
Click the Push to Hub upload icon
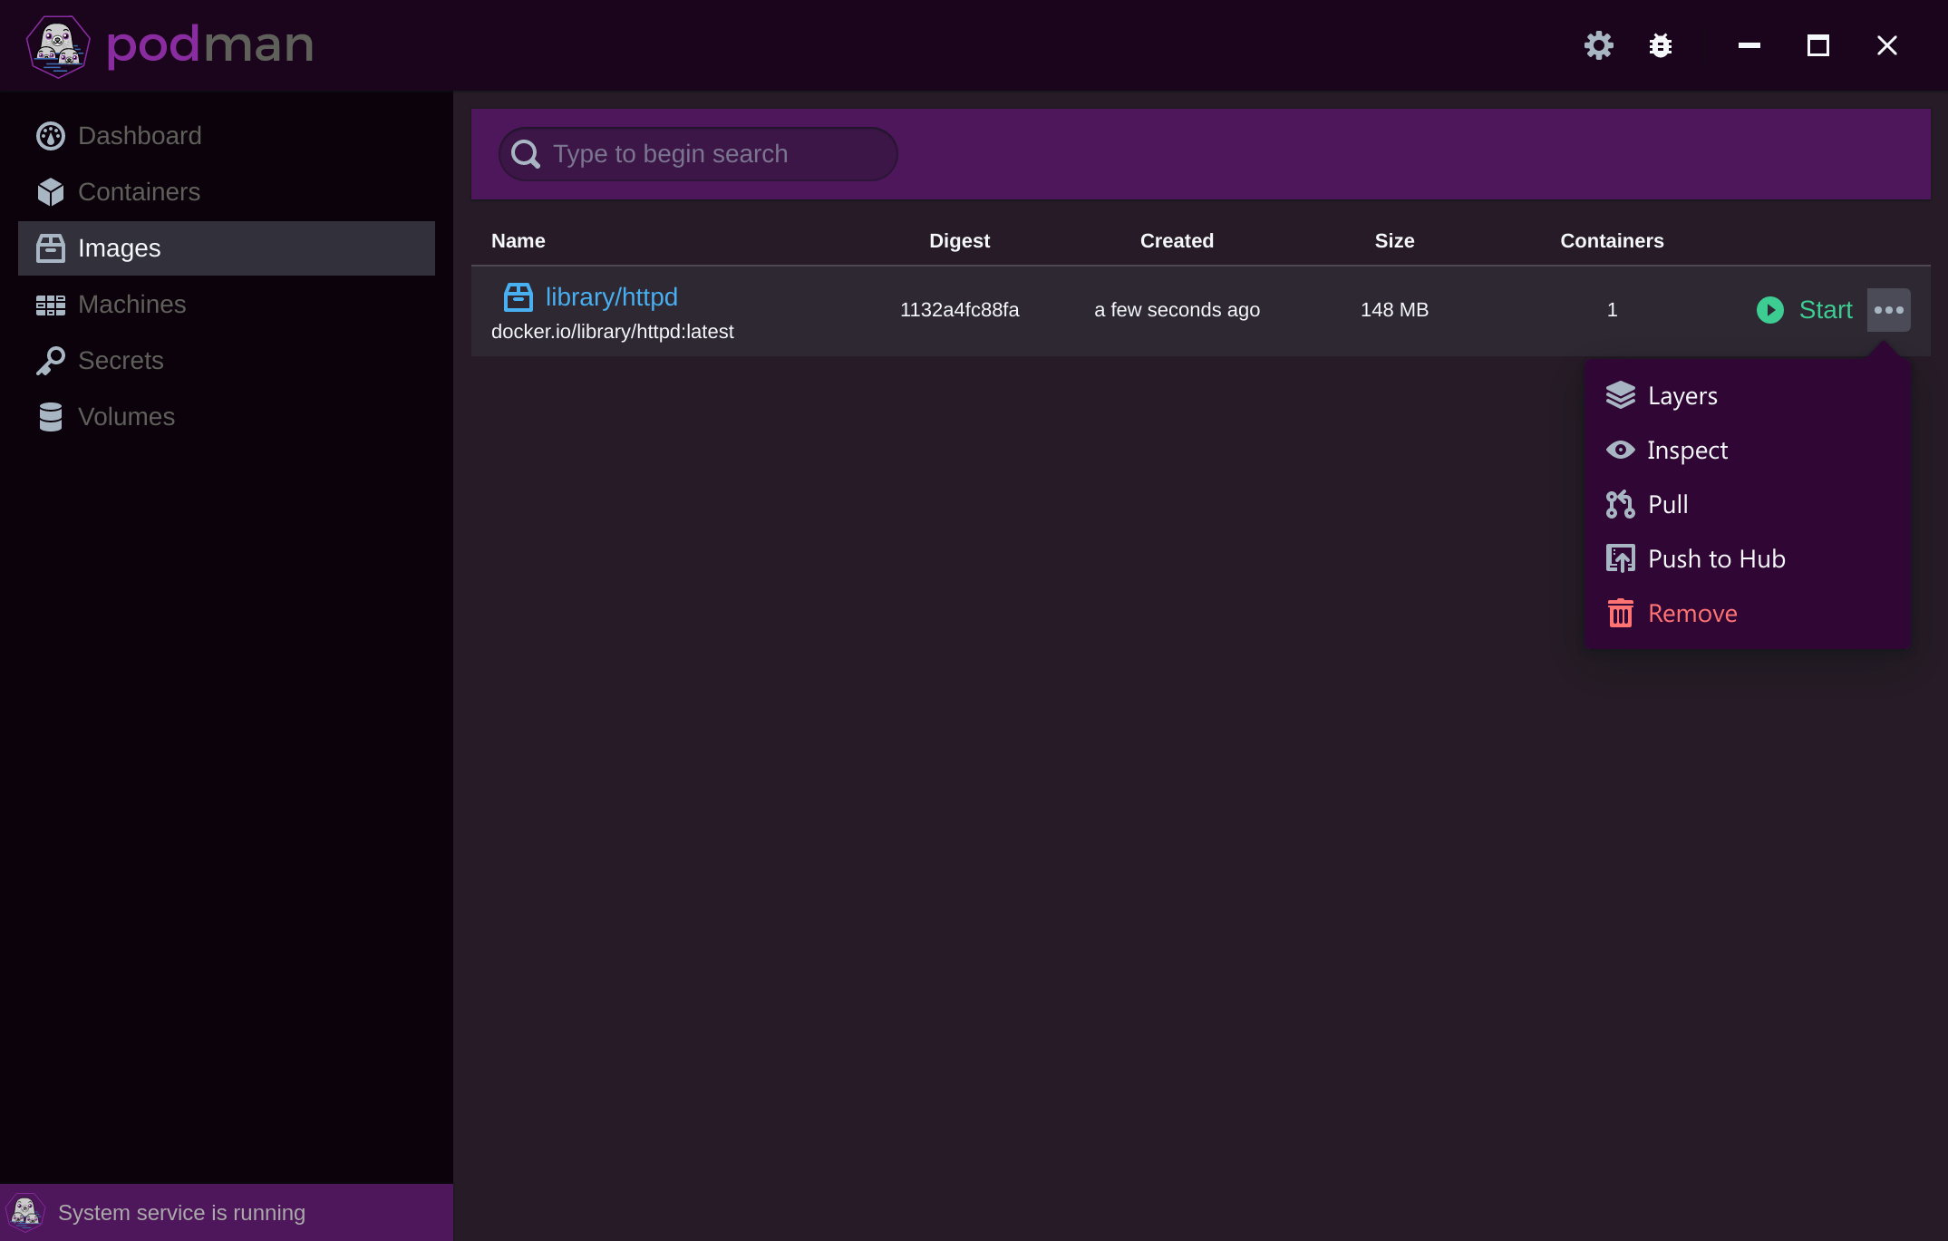1621,558
